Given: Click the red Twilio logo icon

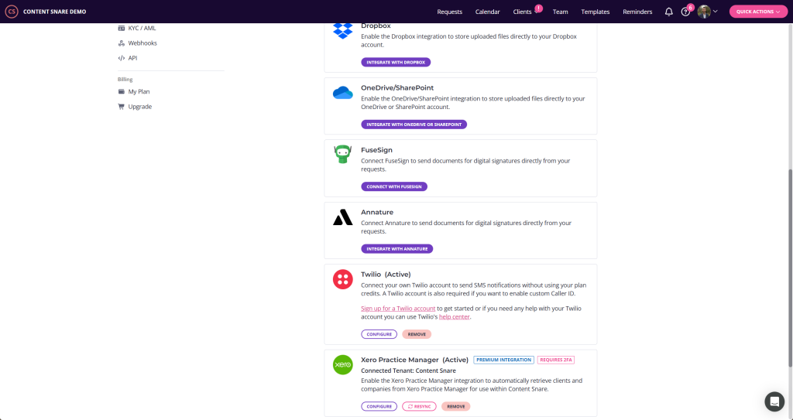Looking at the screenshot, I should (x=342, y=279).
